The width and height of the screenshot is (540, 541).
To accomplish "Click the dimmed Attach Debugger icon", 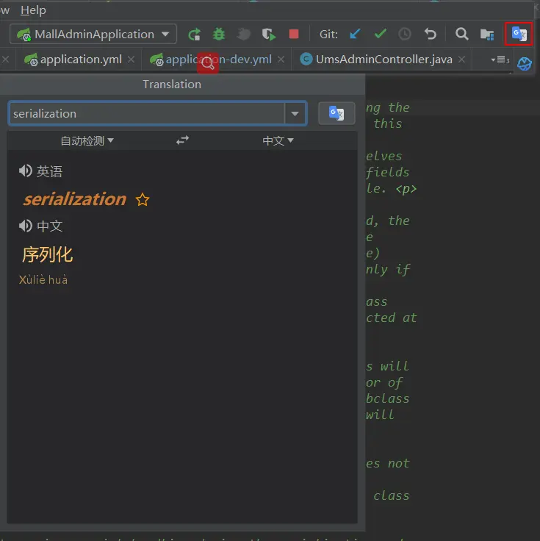I will click(243, 34).
